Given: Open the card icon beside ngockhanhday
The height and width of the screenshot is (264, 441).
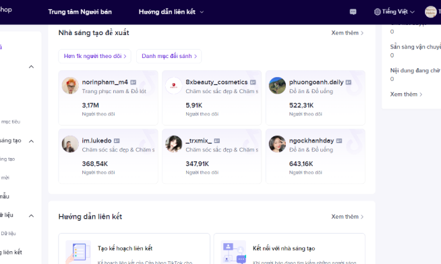Looking at the screenshot, I should (339, 140).
